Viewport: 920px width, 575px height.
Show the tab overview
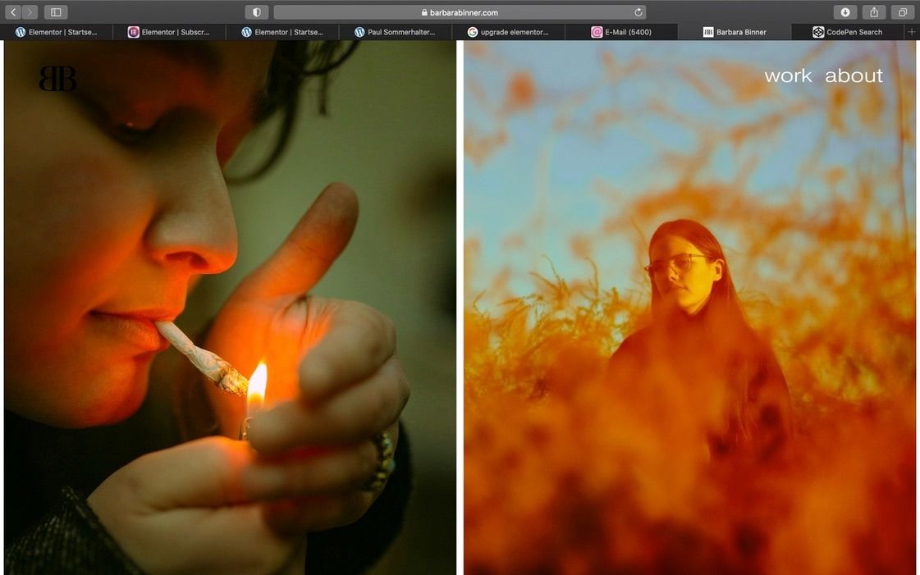coord(902,12)
